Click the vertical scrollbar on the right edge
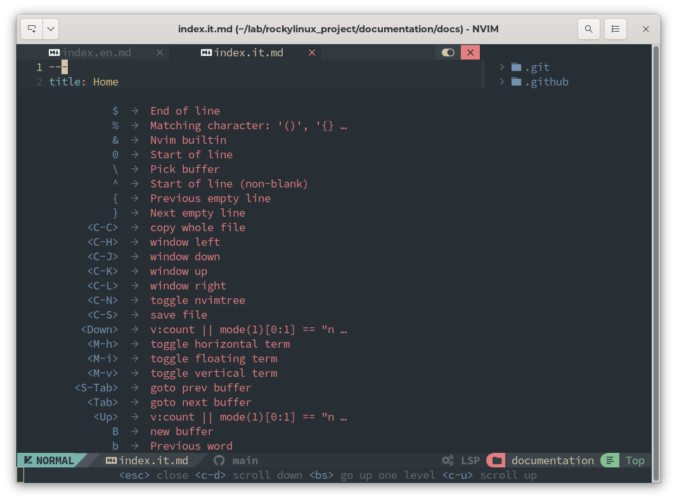 [x=655, y=253]
